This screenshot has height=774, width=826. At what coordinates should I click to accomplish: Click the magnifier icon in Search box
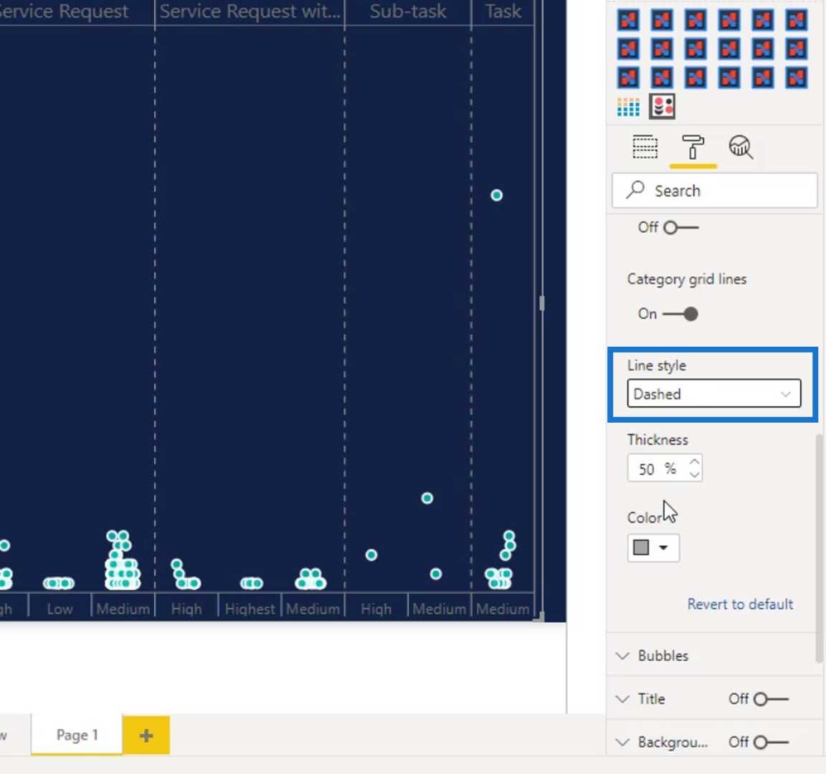[x=635, y=190]
